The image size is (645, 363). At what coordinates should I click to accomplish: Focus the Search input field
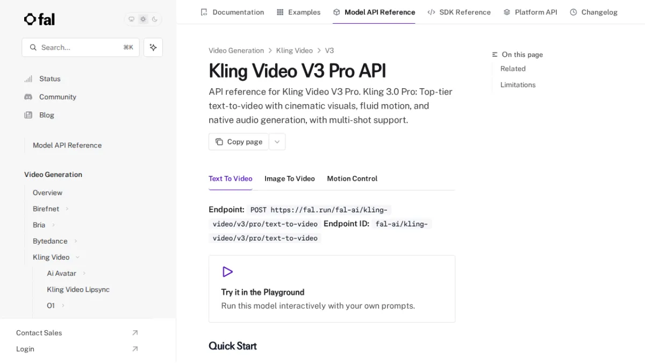coord(81,47)
